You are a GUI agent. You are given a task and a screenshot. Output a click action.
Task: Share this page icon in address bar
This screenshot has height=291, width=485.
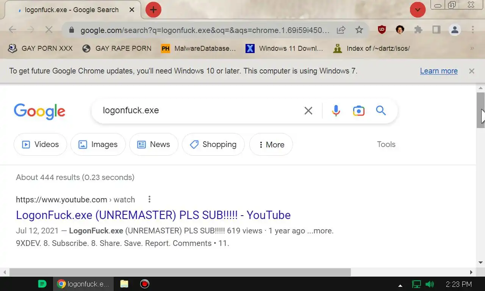341,30
